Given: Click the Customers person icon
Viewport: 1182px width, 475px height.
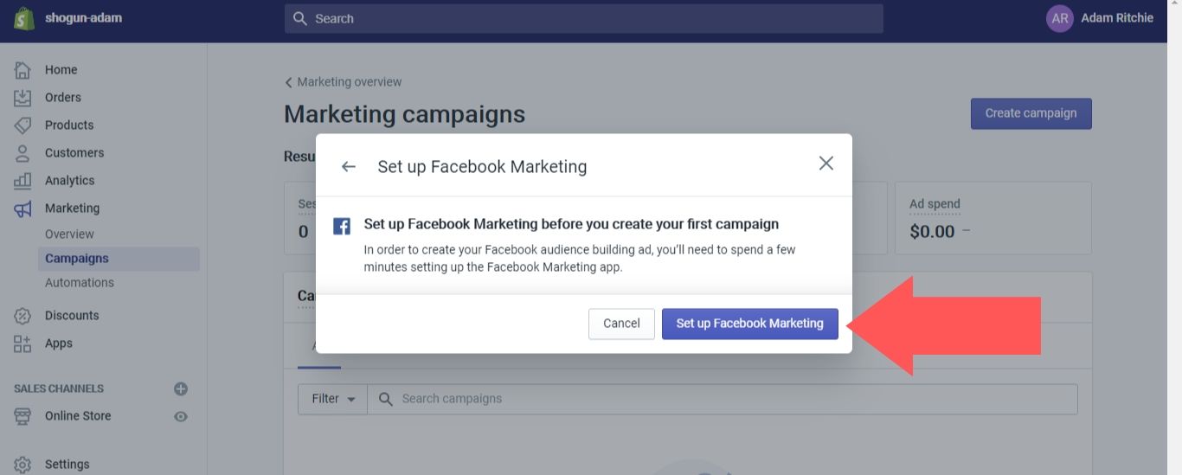Looking at the screenshot, I should pos(23,153).
